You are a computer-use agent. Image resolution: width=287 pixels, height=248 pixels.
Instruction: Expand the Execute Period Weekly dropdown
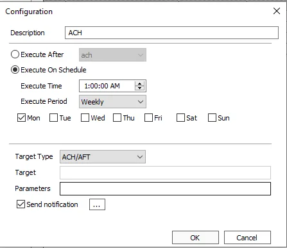point(112,102)
